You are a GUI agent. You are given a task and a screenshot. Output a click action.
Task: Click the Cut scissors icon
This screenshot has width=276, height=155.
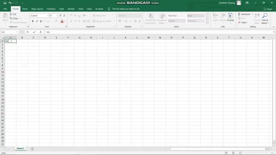[11, 14]
